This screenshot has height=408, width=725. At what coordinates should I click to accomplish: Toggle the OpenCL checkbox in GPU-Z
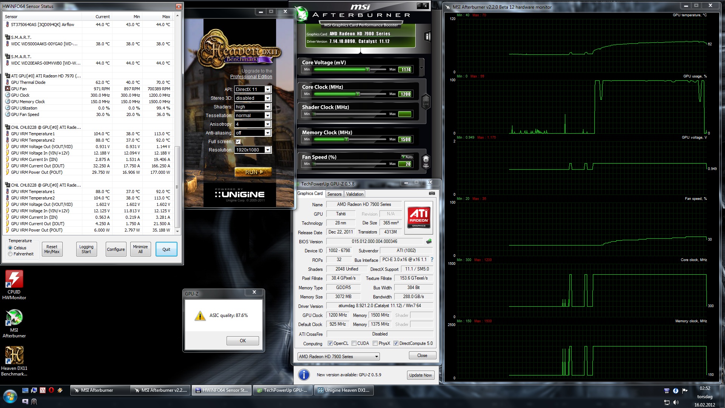pos(330,343)
